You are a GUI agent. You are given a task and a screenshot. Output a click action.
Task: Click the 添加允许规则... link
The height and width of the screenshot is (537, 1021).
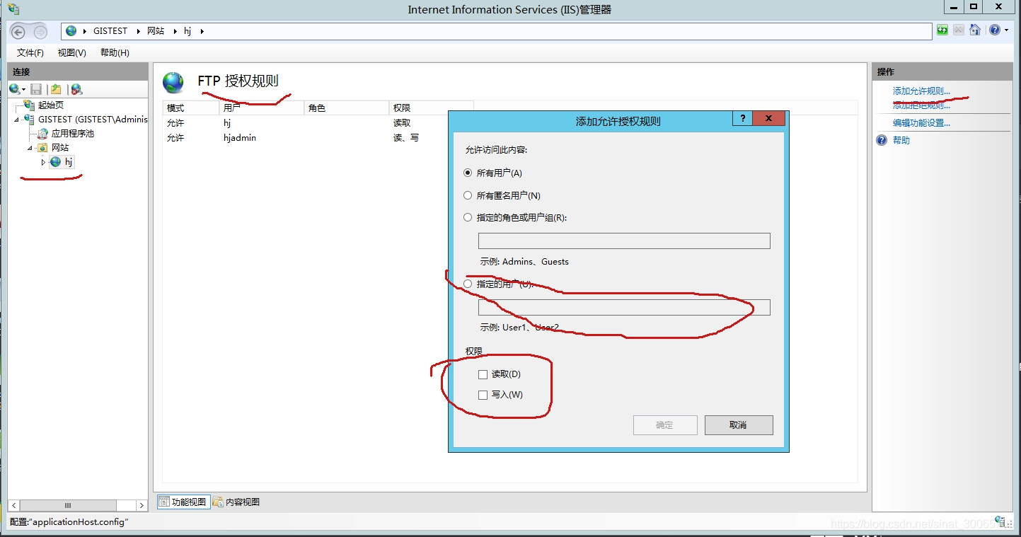tap(921, 91)
